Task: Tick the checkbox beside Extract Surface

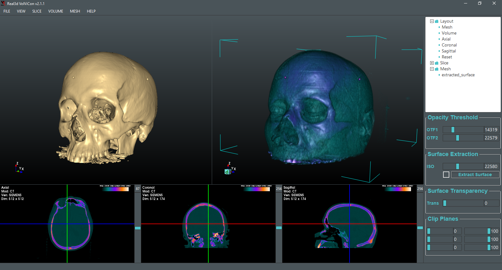Action: [446, 175]
